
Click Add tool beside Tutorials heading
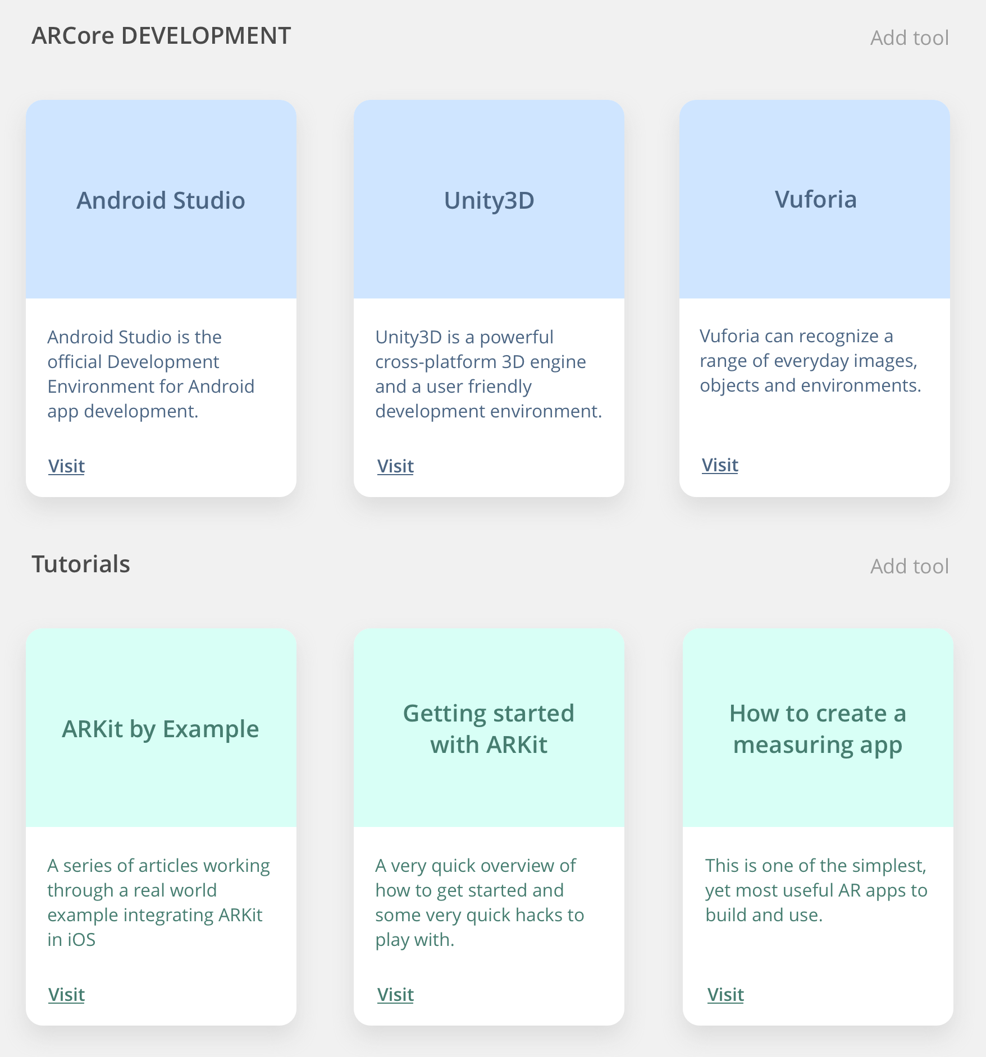click(x=909, y=566)
